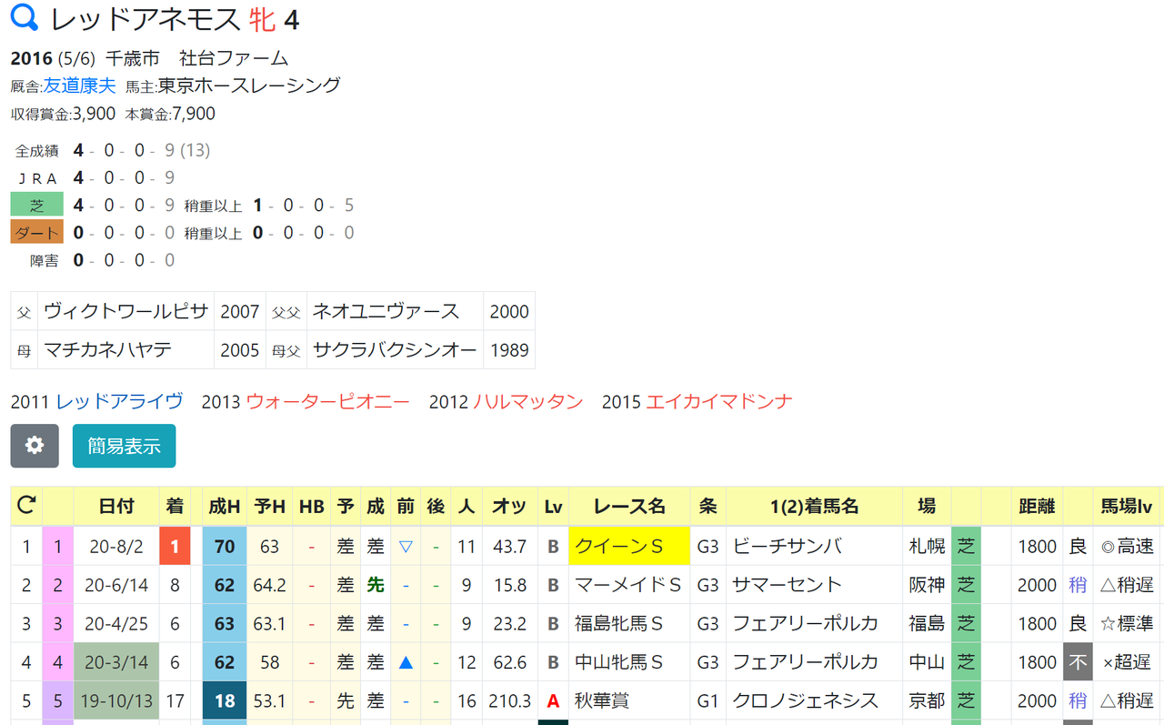Click the yellow-highlighted クイーンS race cell
Image resolution: width=1164 pixels, height=725 pixels.
click(x=629, y=546)
